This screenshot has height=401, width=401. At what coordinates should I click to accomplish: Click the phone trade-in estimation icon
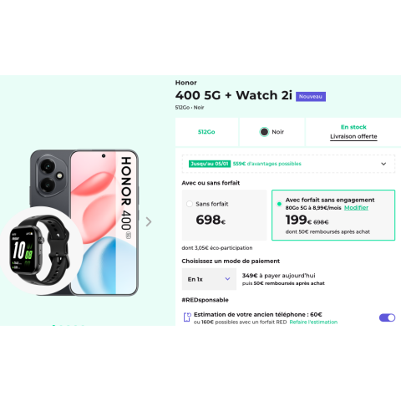pos(187,317)
